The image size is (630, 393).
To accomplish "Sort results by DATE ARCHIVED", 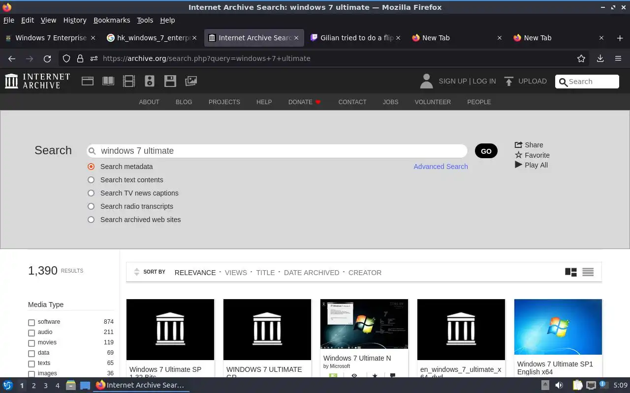I will tap(312, 273).
